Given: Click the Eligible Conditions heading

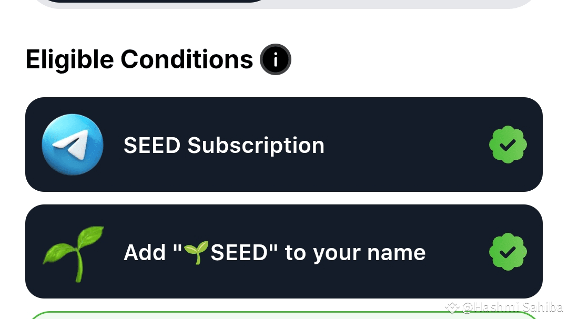Looking at the screenshot, I should (x=139, y=59).
